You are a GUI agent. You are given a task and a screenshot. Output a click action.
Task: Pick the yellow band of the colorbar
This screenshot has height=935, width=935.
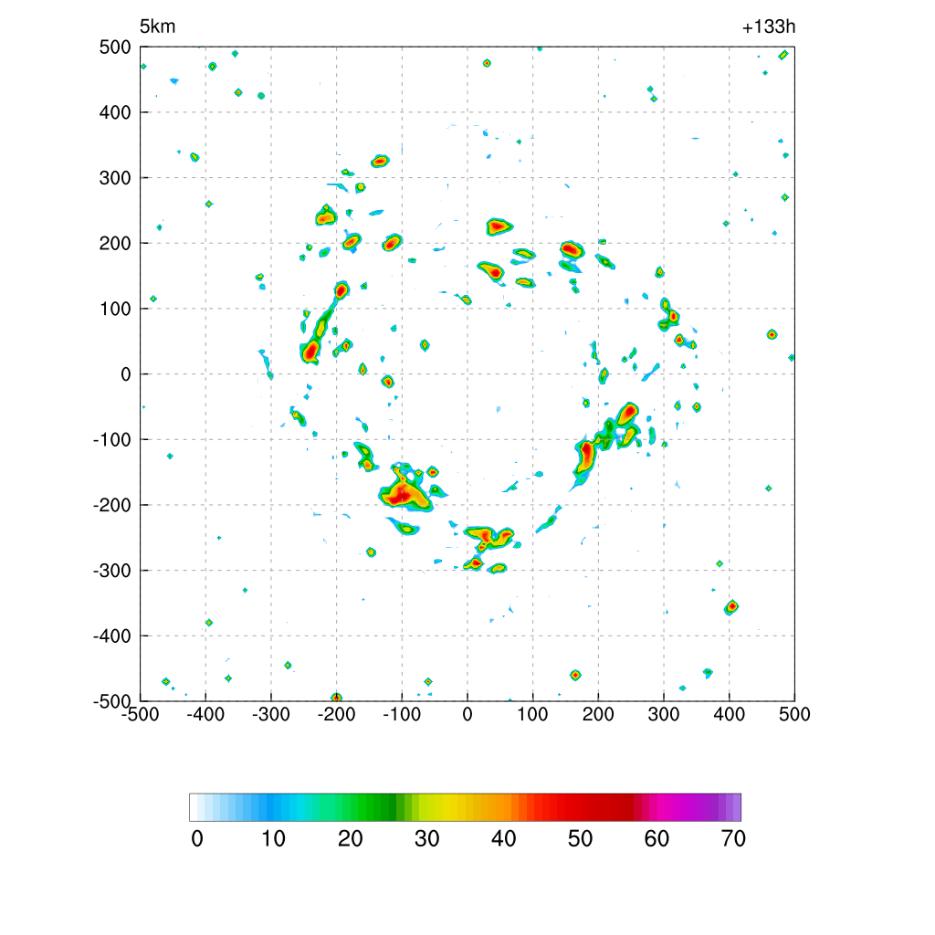[446, 807]
